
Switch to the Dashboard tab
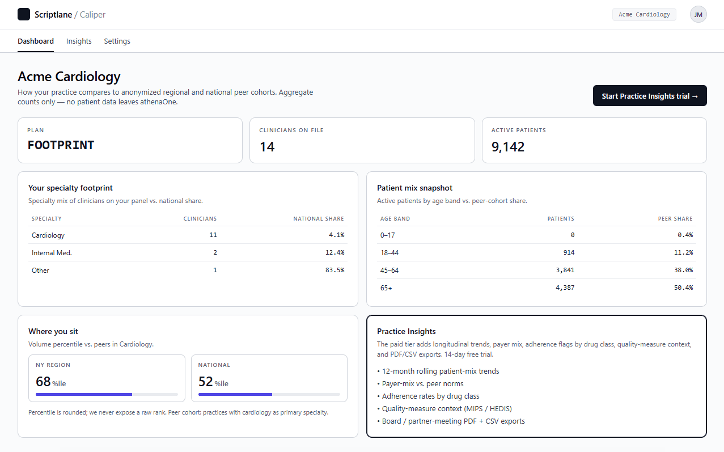(36, 41)
